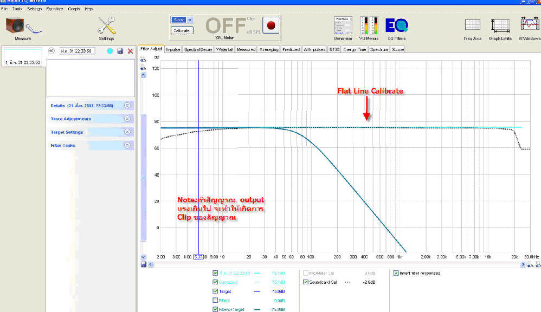
Task: Click the upper vertical zoom icon beside graph
Action: pos(143,59)
